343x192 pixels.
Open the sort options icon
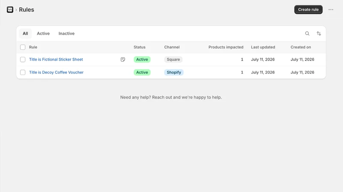[319, 34]
